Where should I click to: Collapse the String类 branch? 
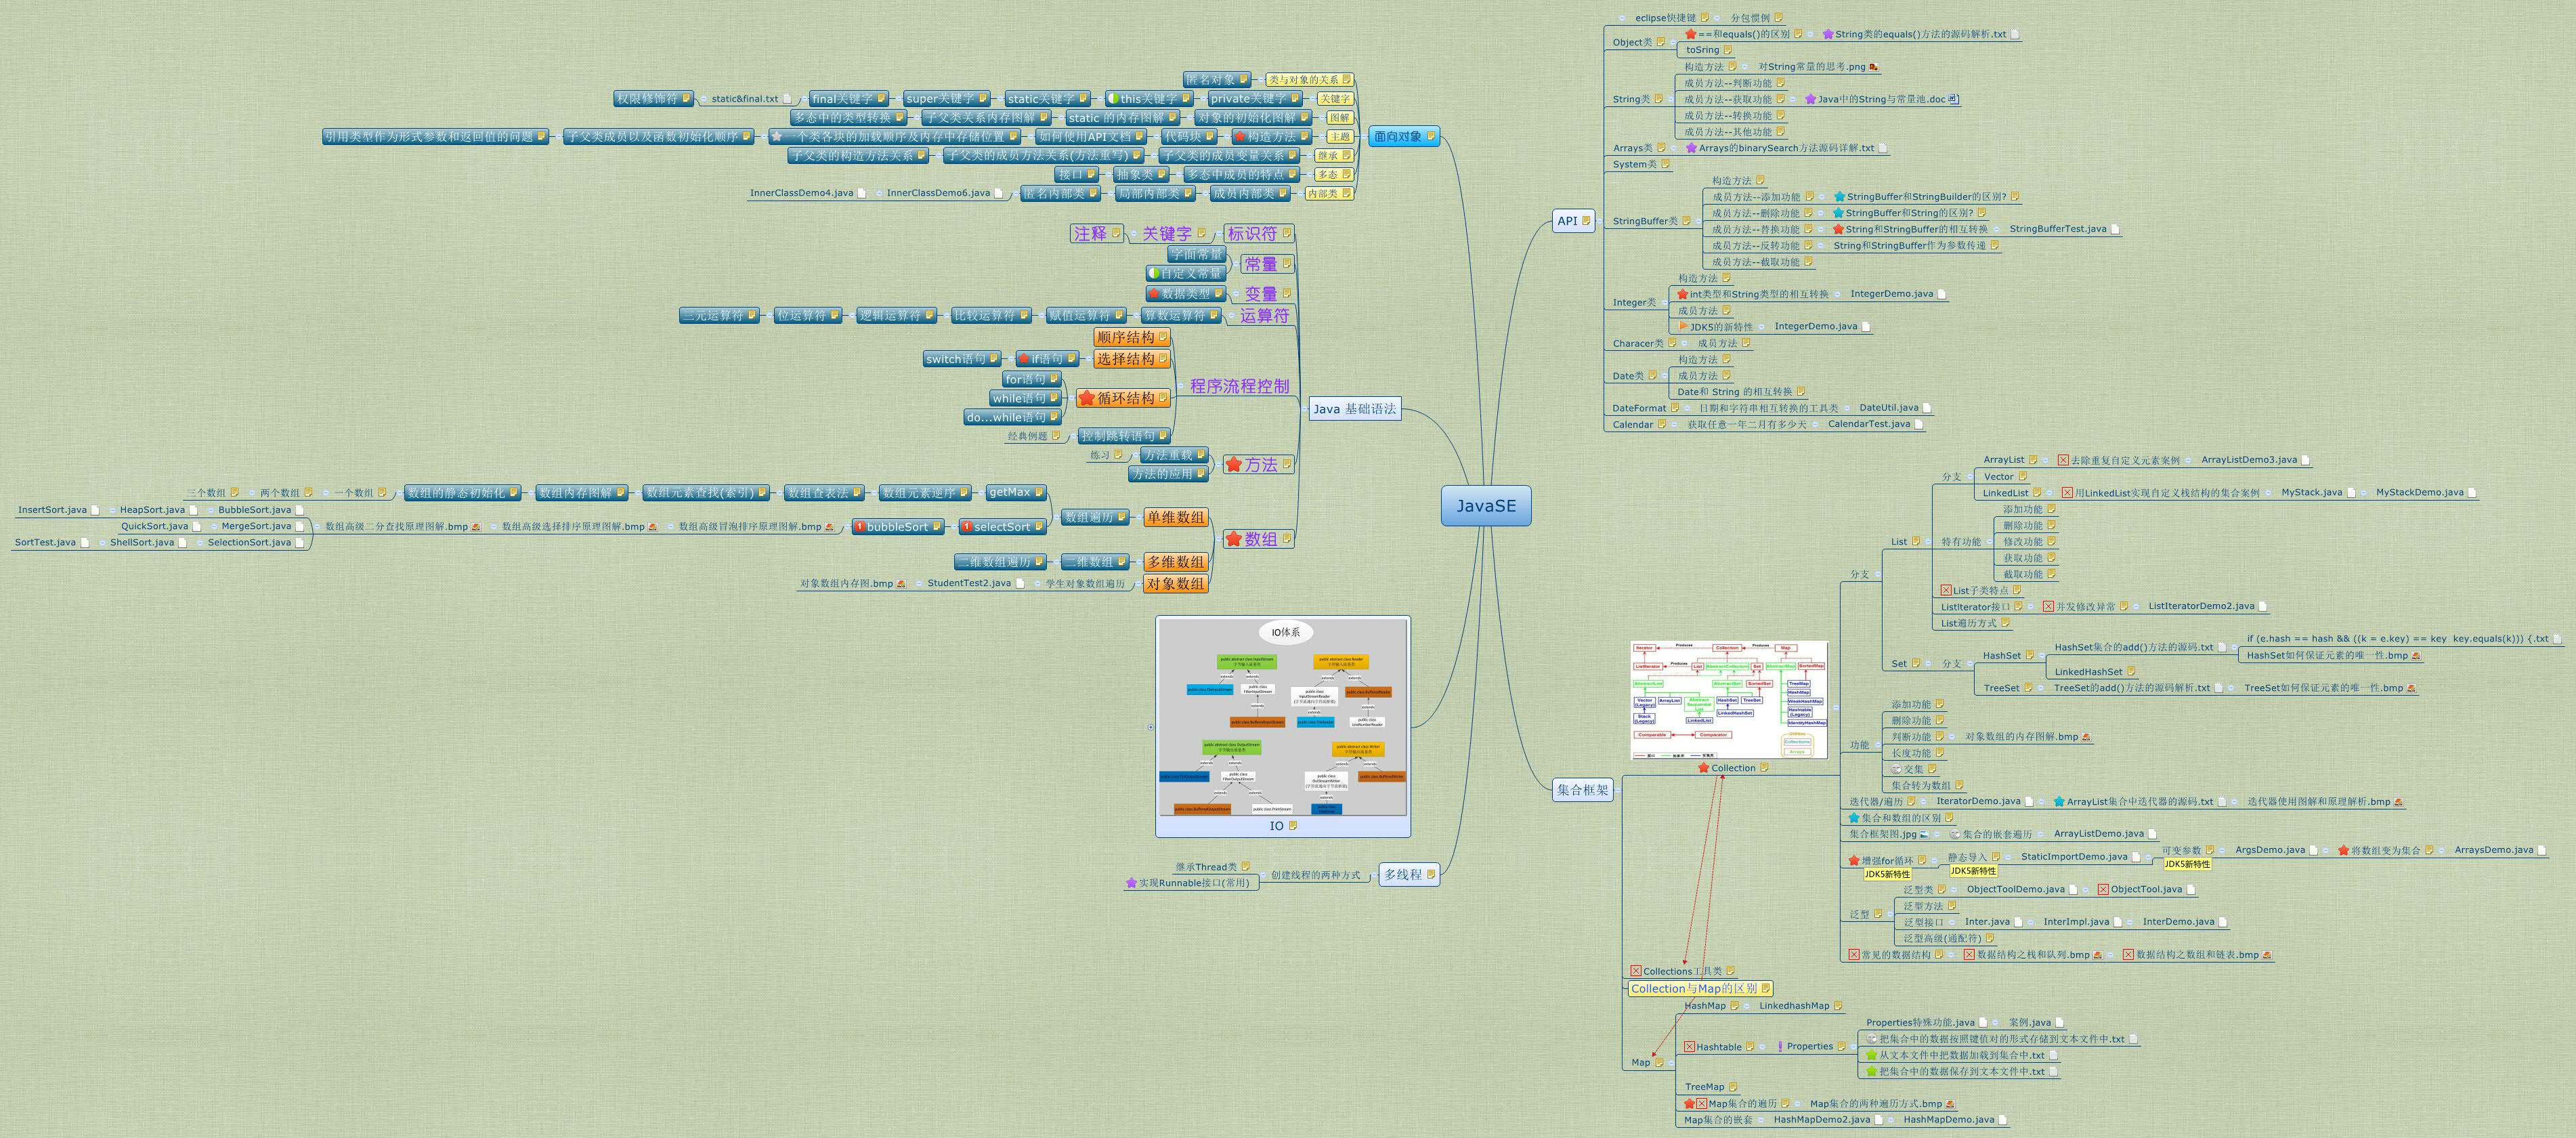(x=1672, y=99)
